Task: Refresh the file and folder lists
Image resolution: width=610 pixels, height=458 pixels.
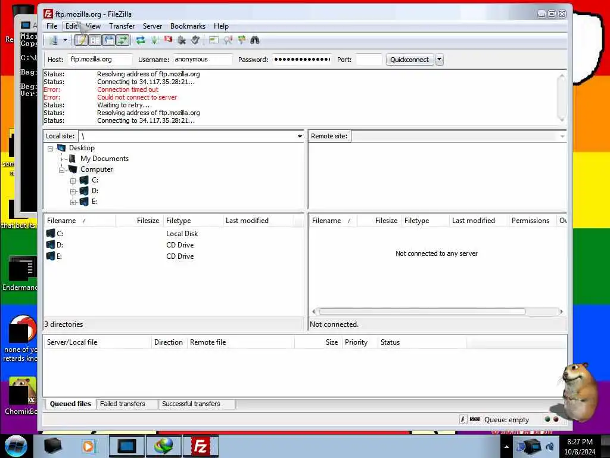Action: (x=141, y=40)
